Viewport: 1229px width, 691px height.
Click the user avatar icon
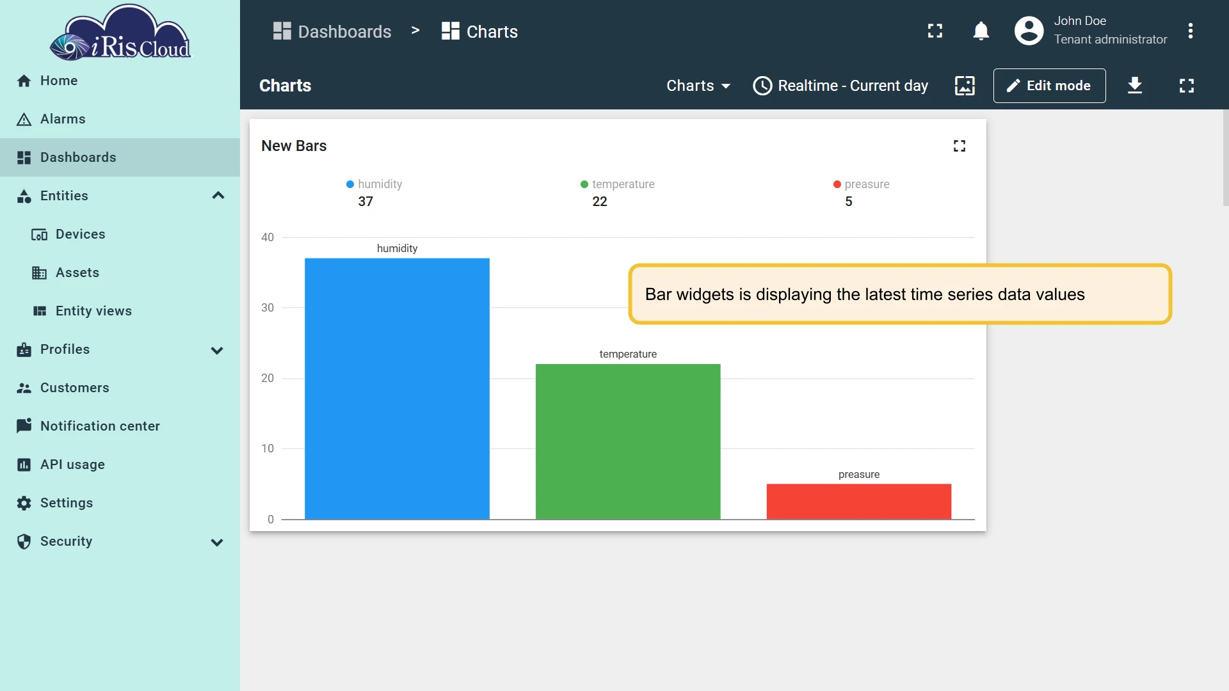tap(1029, 31)
